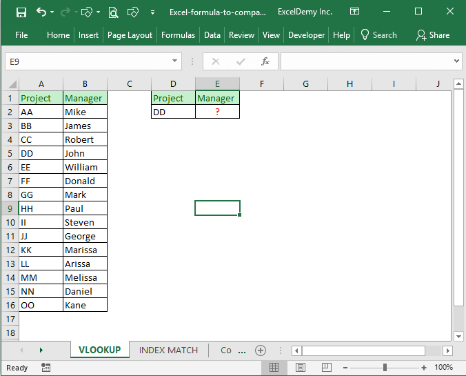Open the Developer ribbon tab
This screenshot has width=466, height=376.
pyautogui.click(x=306, y=35)
